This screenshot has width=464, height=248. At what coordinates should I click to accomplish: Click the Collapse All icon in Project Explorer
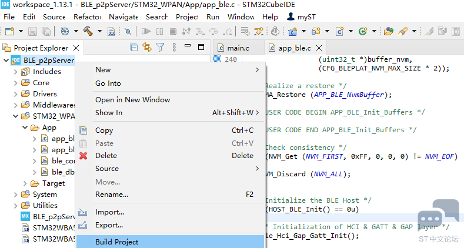(x=133, y=47)
